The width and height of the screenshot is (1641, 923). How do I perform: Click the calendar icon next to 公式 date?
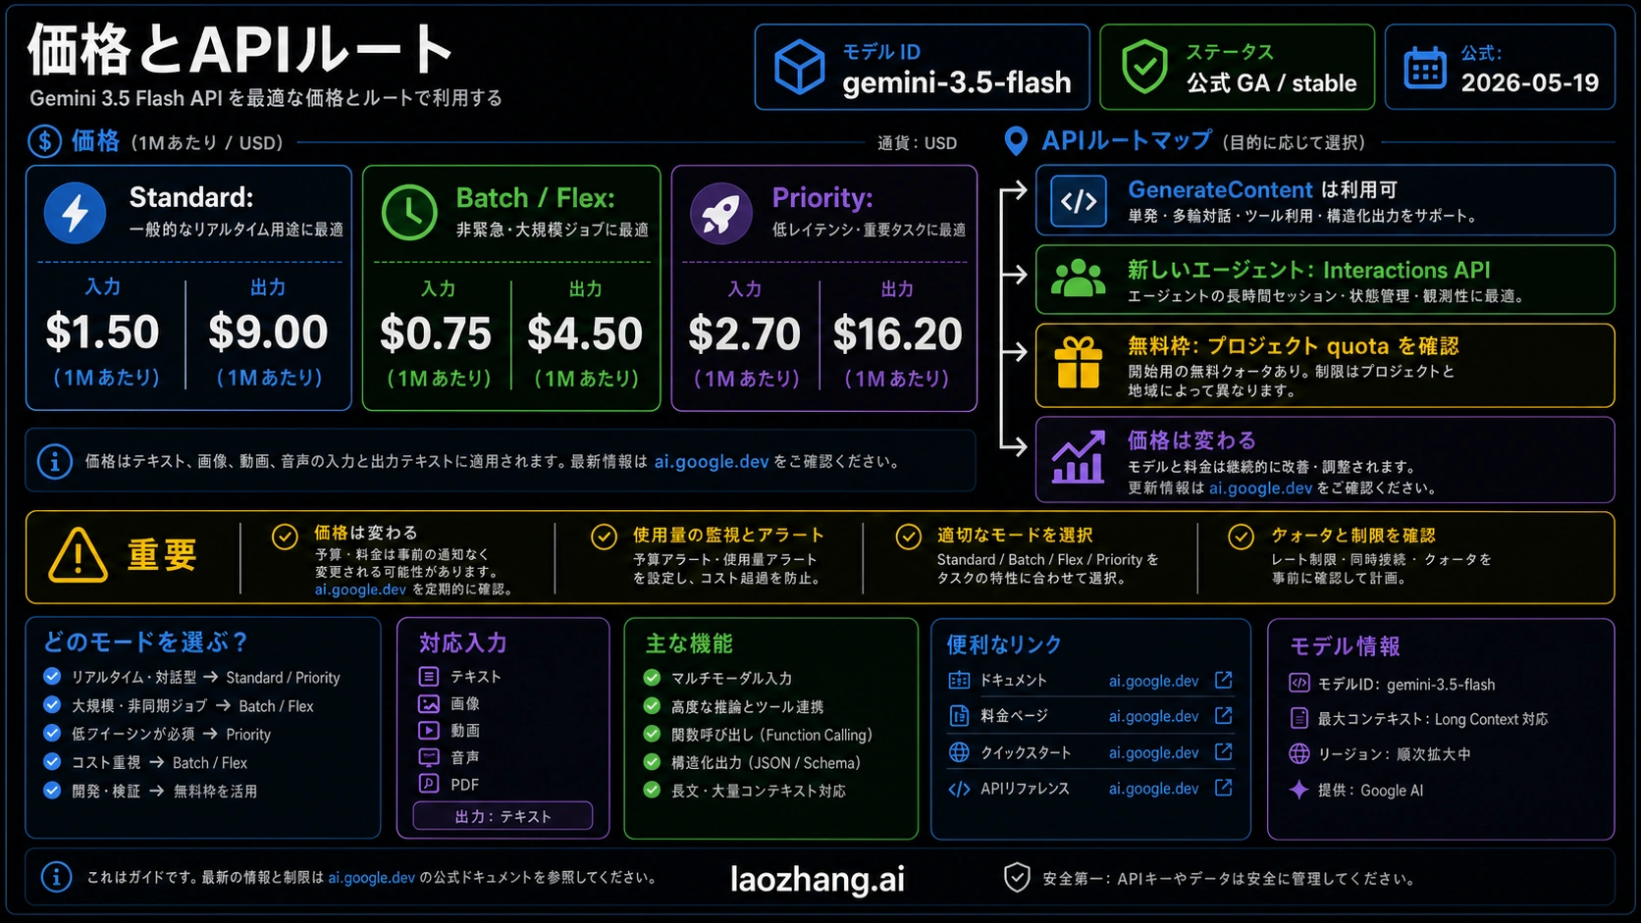1425,68
